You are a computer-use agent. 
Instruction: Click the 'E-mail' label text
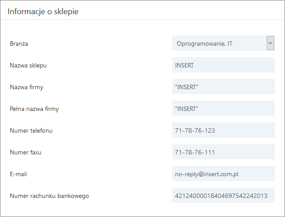click(x=18, y=174)
